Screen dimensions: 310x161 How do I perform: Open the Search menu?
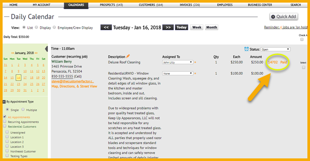(296, 5)
